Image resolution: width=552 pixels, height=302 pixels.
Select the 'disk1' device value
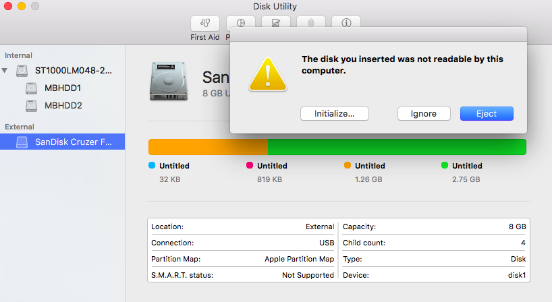(517, 275)
